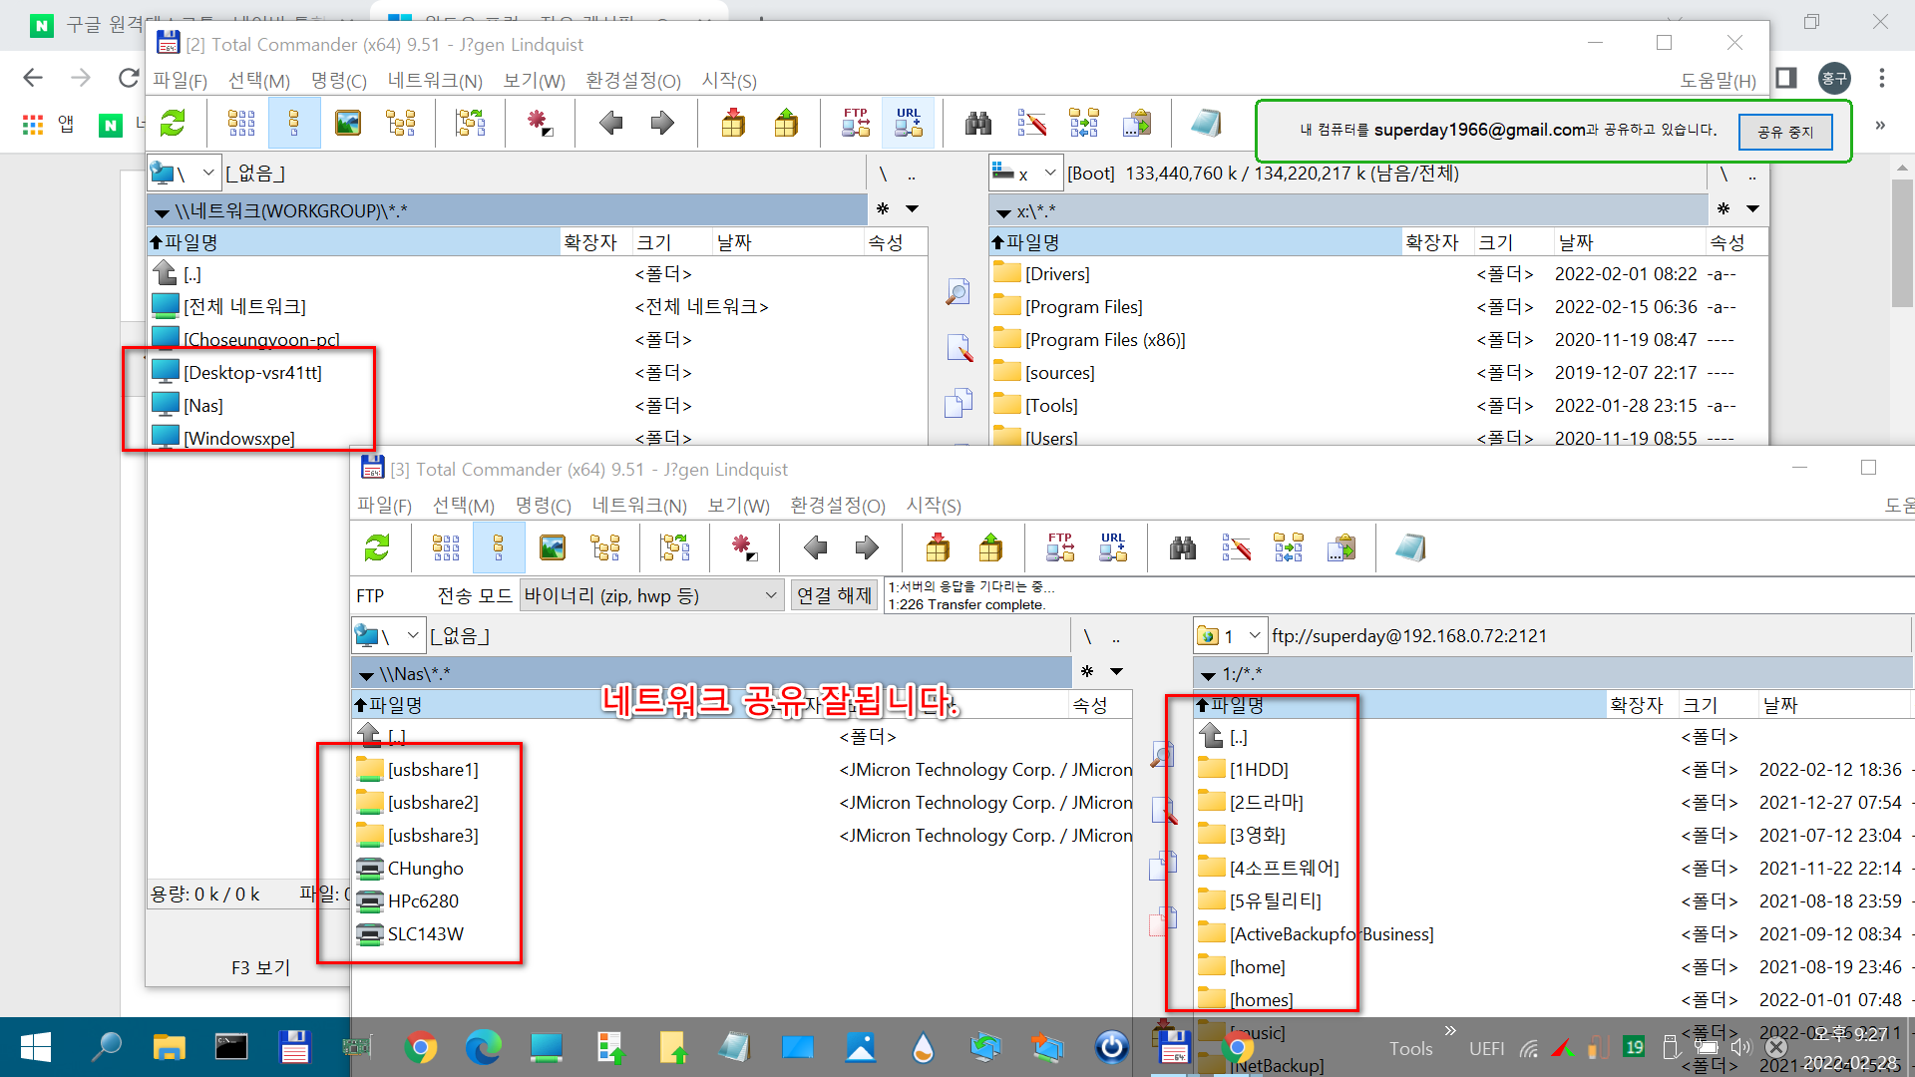Image resolution: width=1915 pixels, height=1077 pixels.
Task: Click unpack files icon in window [2]
Action: 786,124
